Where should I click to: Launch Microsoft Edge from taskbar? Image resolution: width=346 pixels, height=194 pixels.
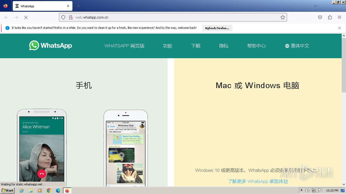58,190
